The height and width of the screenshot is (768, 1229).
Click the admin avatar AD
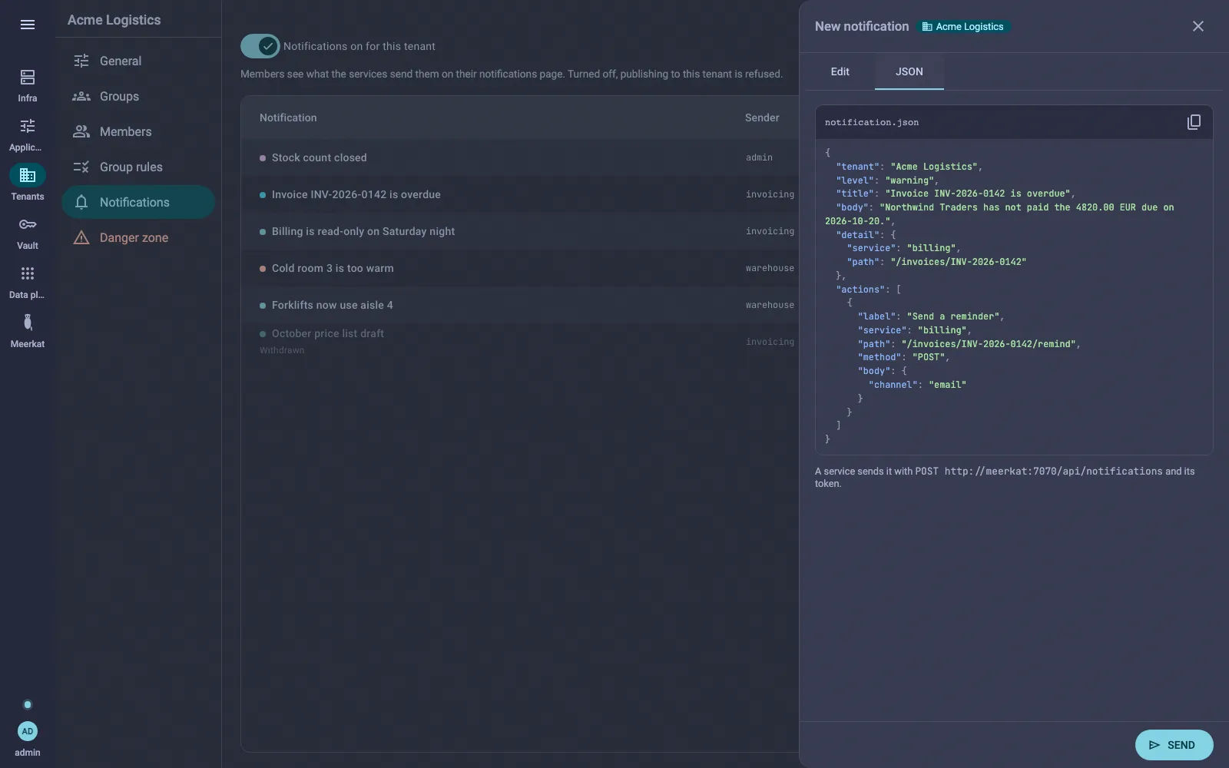28,731
